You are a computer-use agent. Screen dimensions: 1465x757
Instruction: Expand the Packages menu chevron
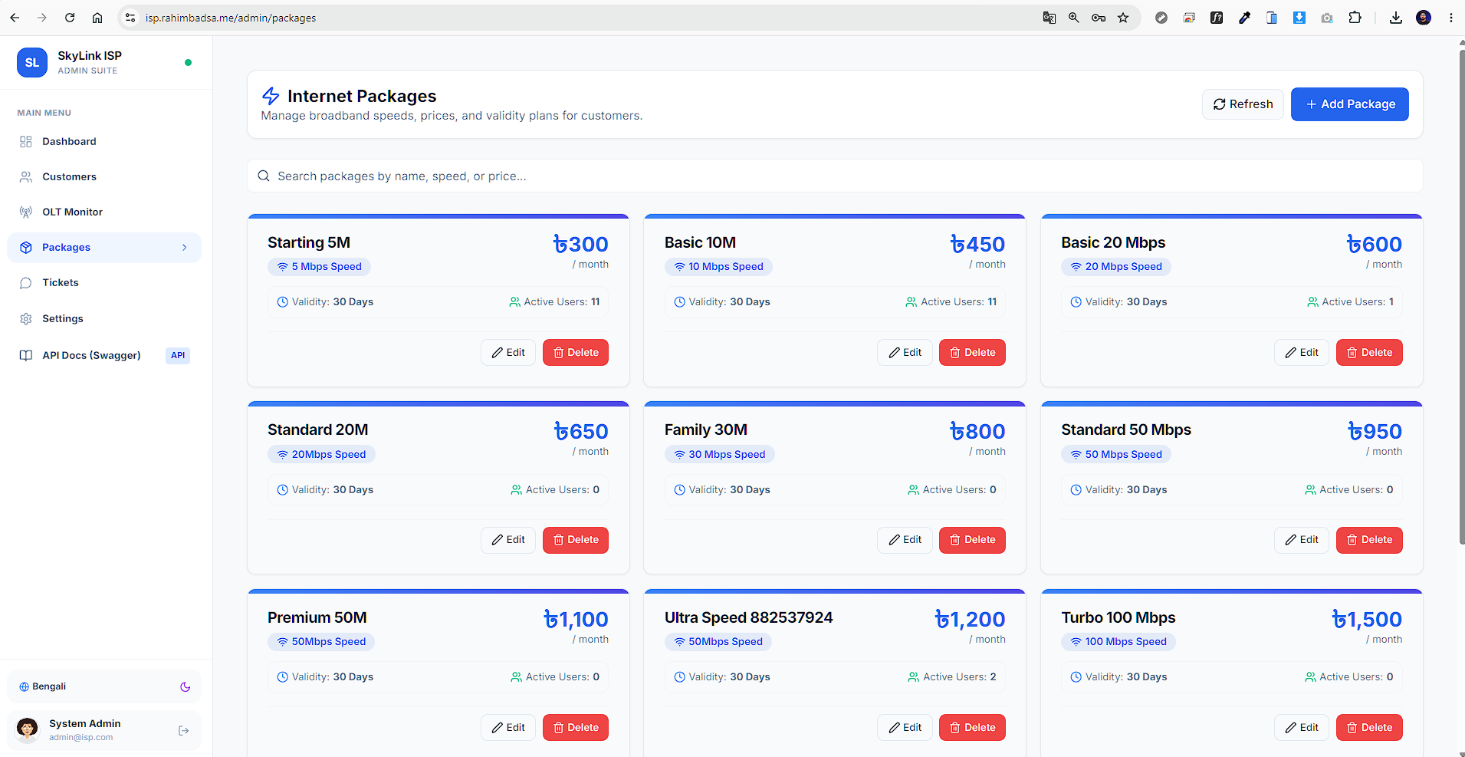point(185,248)
